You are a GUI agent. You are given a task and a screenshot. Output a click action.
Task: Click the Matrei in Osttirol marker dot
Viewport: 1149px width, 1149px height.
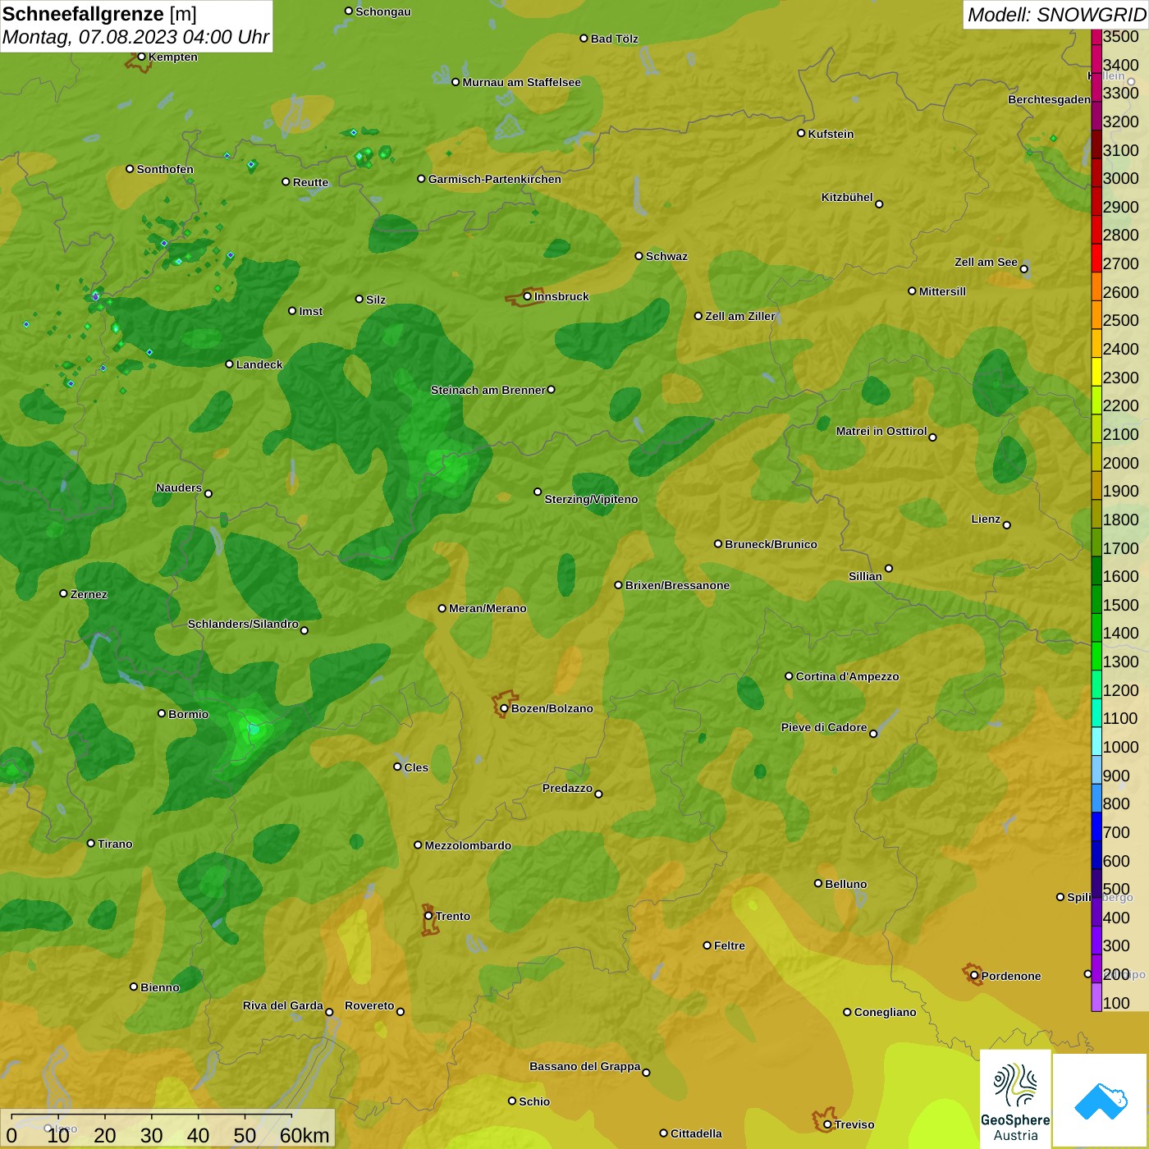coord(932,437)
